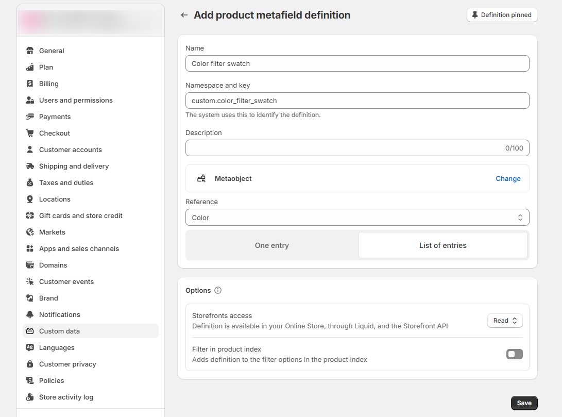
Task: Click the Options info icon
Action: click(x=218, y=290)
